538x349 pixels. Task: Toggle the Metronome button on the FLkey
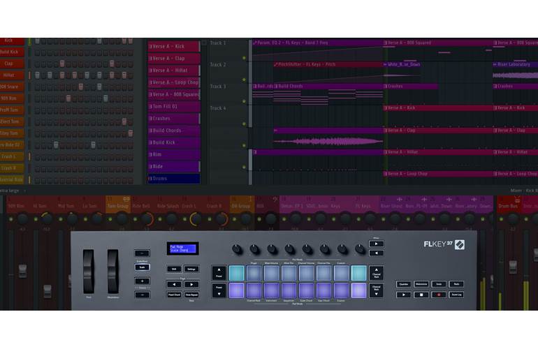pyautogui.click(x=421, y=284)
